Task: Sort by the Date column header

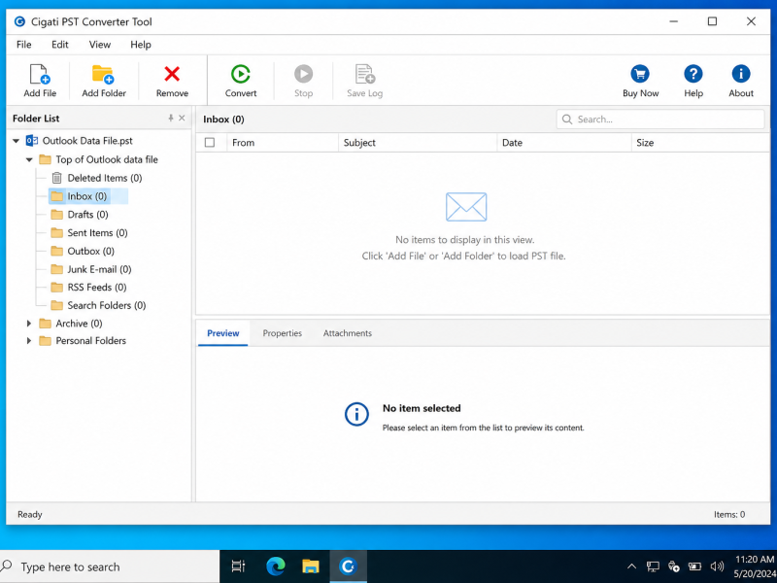Action: click(564, 143)
